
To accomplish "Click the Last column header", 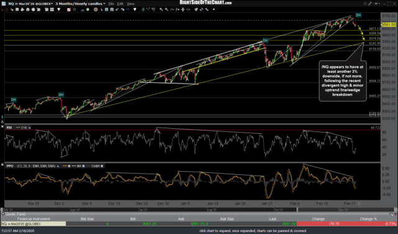I will pyautogui.click(x=272, y=219).
